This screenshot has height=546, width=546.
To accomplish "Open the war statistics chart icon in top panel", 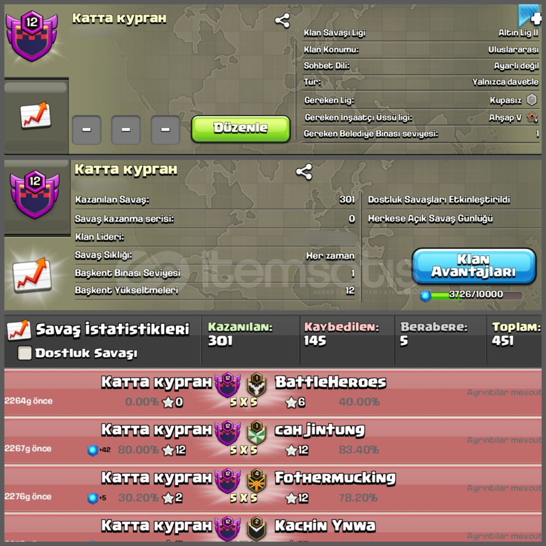I will click(35, 115).
